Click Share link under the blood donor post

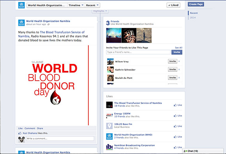pos(40,128)
